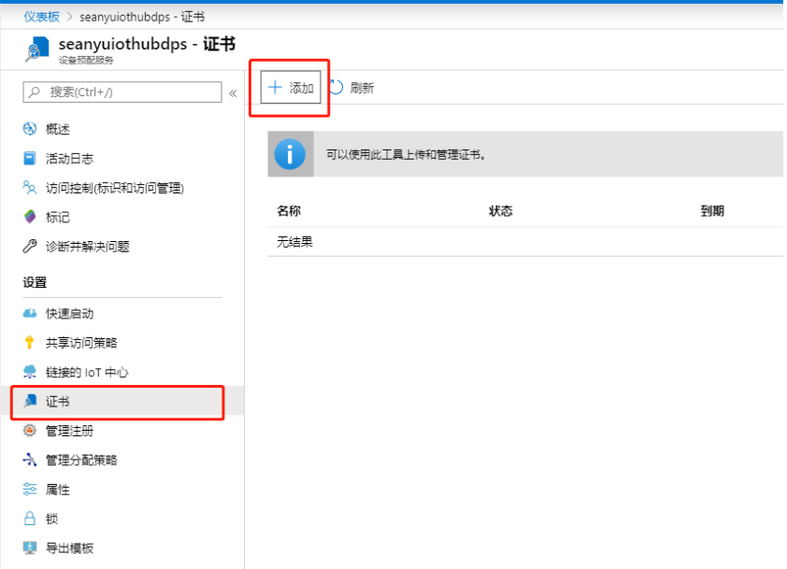The image size is (787, 569).
Task: Collapse the sidebar with double chevron
Action: (233, 93)
